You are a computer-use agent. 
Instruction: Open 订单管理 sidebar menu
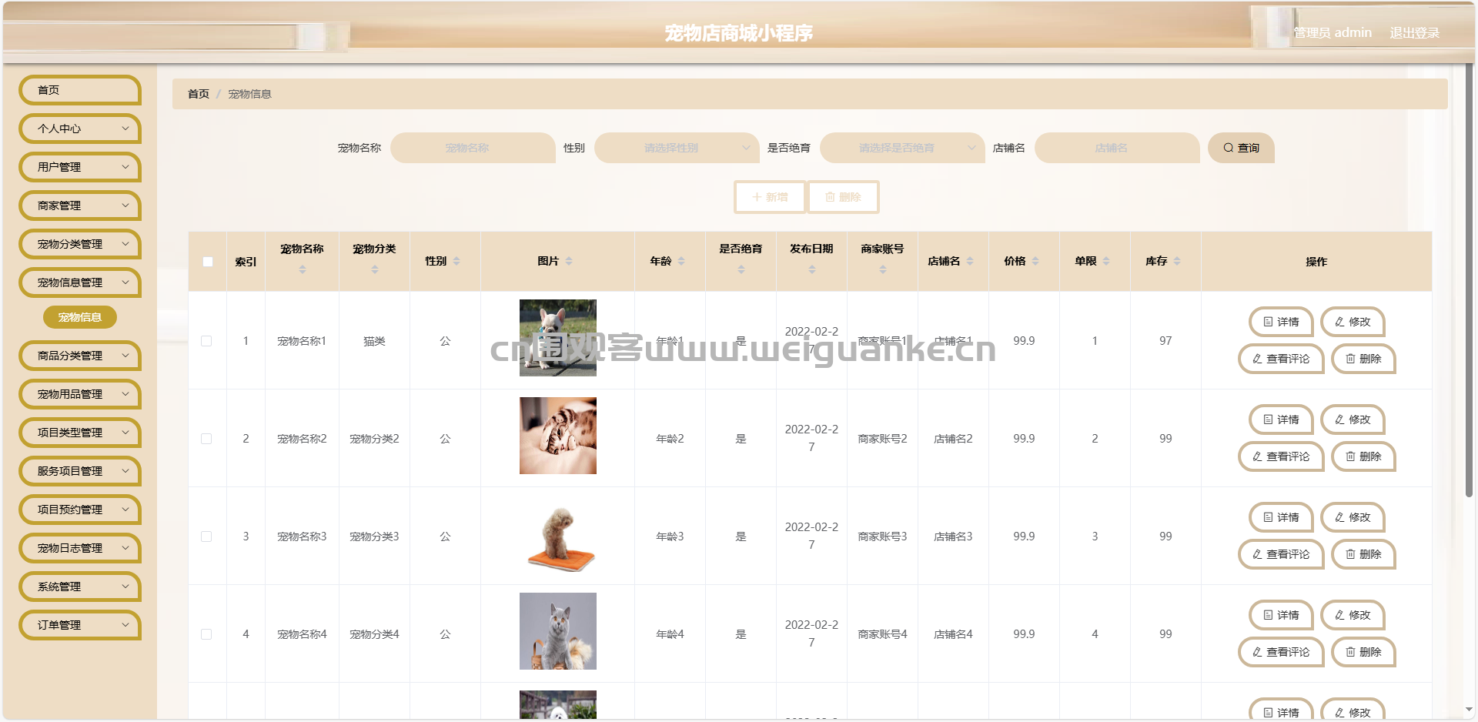(80, 625)
